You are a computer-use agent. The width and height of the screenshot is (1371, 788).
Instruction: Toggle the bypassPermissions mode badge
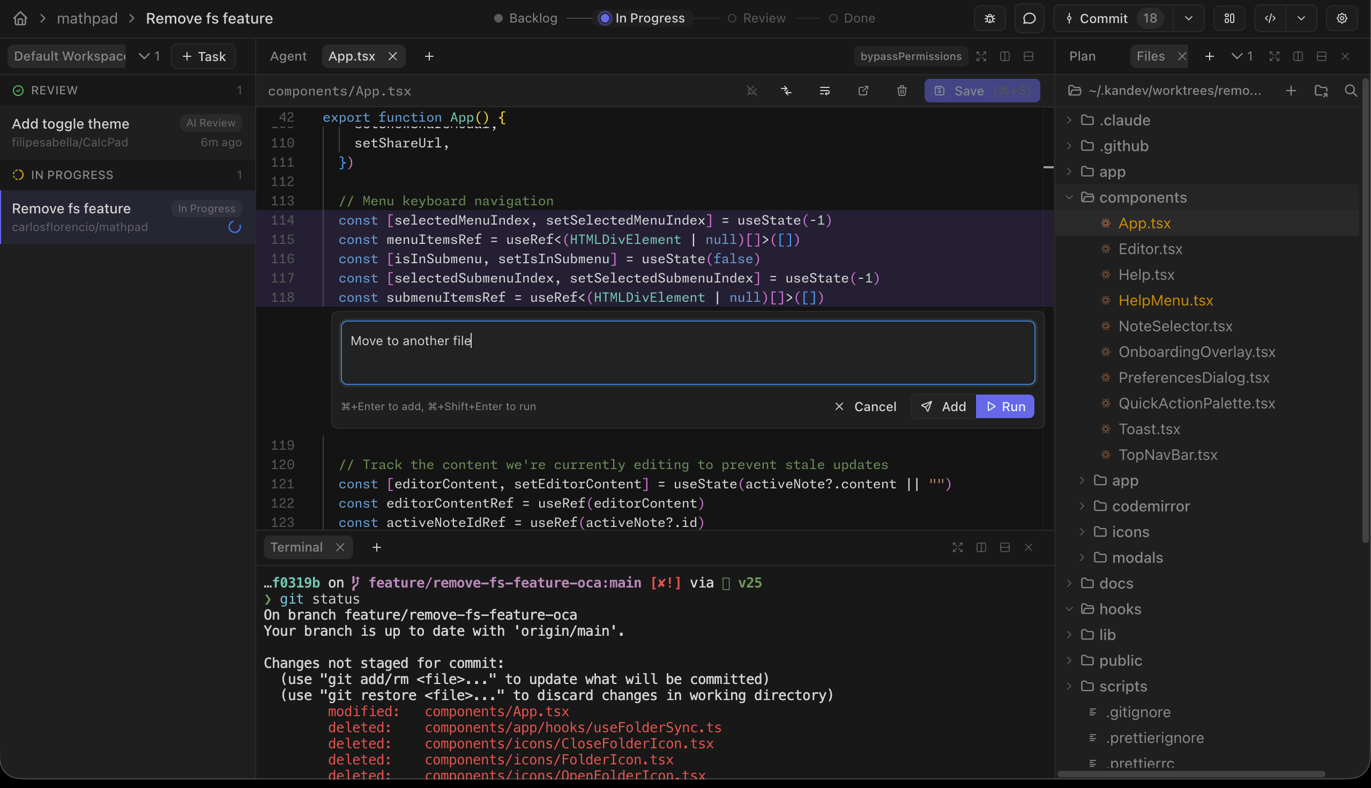click(x=911, y=56)
